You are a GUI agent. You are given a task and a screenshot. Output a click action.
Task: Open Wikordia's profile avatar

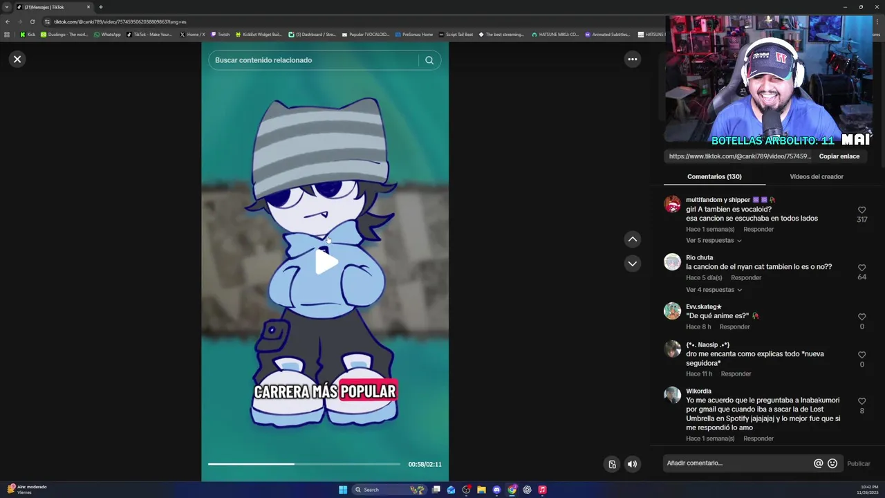click(672, 395)
